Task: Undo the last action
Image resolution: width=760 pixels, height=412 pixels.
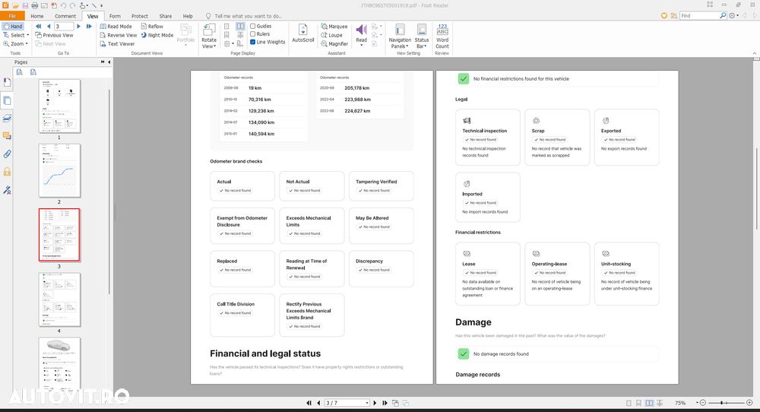Action: [x=63, y=5]
